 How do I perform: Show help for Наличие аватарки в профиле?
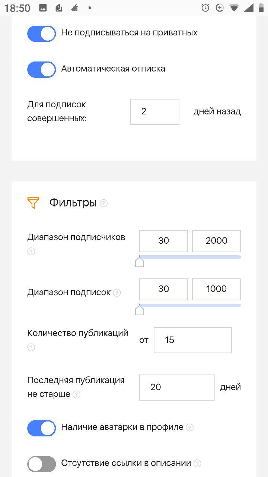click(x=189, y=427)
